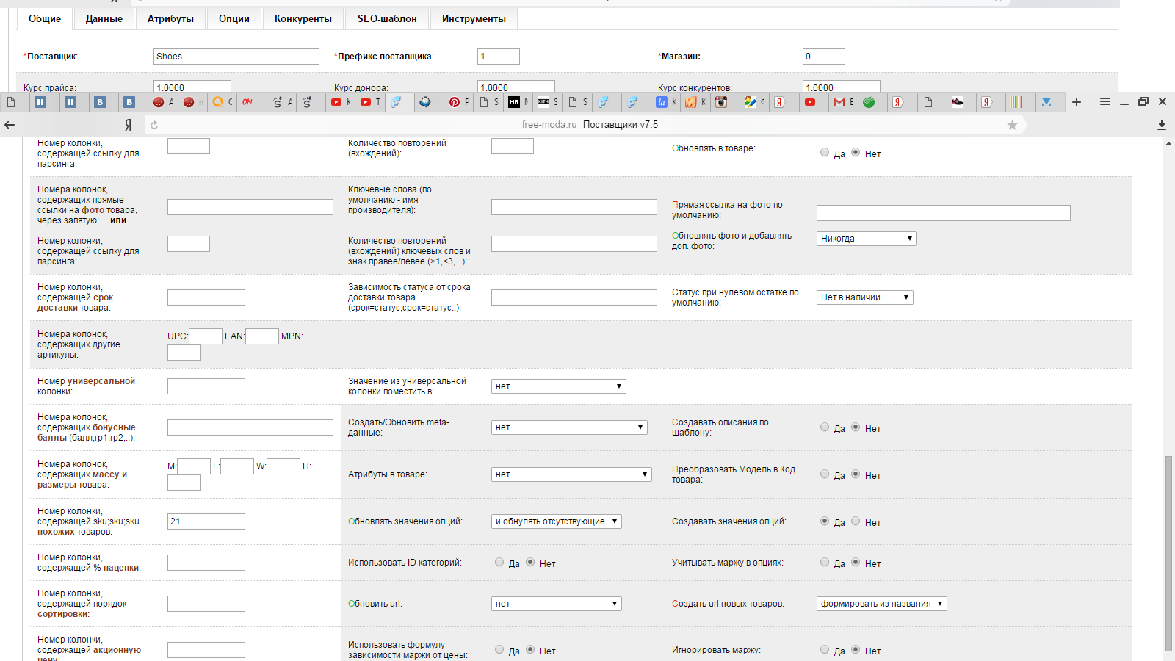Open the Инструменты tab

[x=474, y=19]
